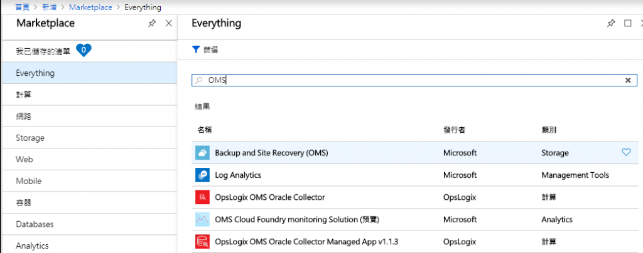Click the search magnifier icon

199,81
